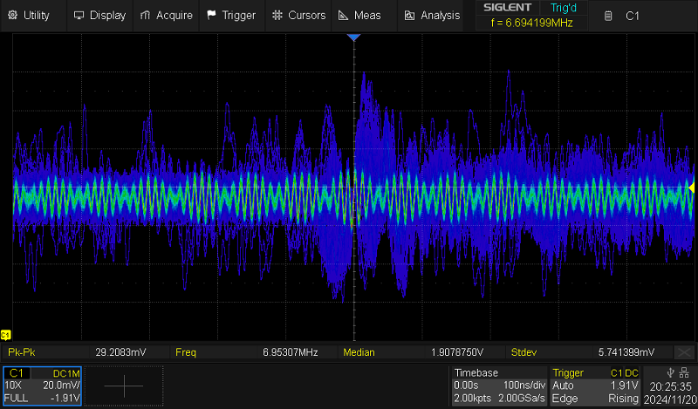The width and height of the screenshot is (698, 409).
Task: Click the plus box to add channel
Action: point(122,385)
